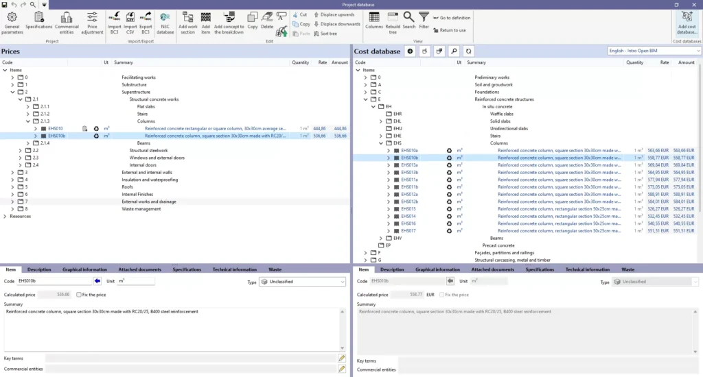This screenshot has width=703, height=377.
Task: Select item EHS014 in Cost database
Action: click(408, 216)
